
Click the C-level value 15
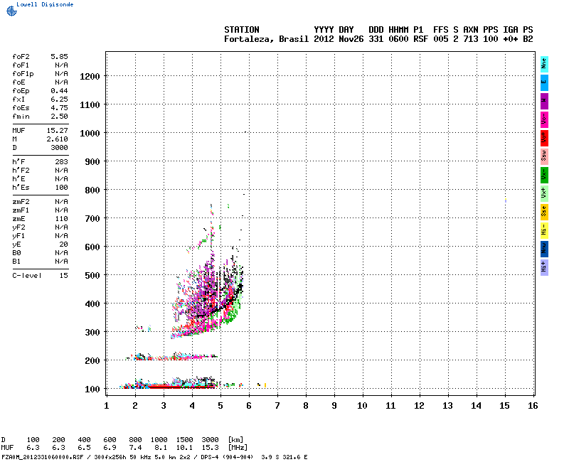coord(63,276)
